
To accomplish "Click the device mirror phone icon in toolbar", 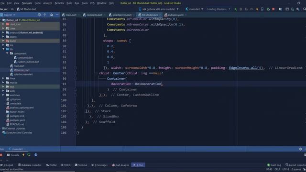I will 262,9.
